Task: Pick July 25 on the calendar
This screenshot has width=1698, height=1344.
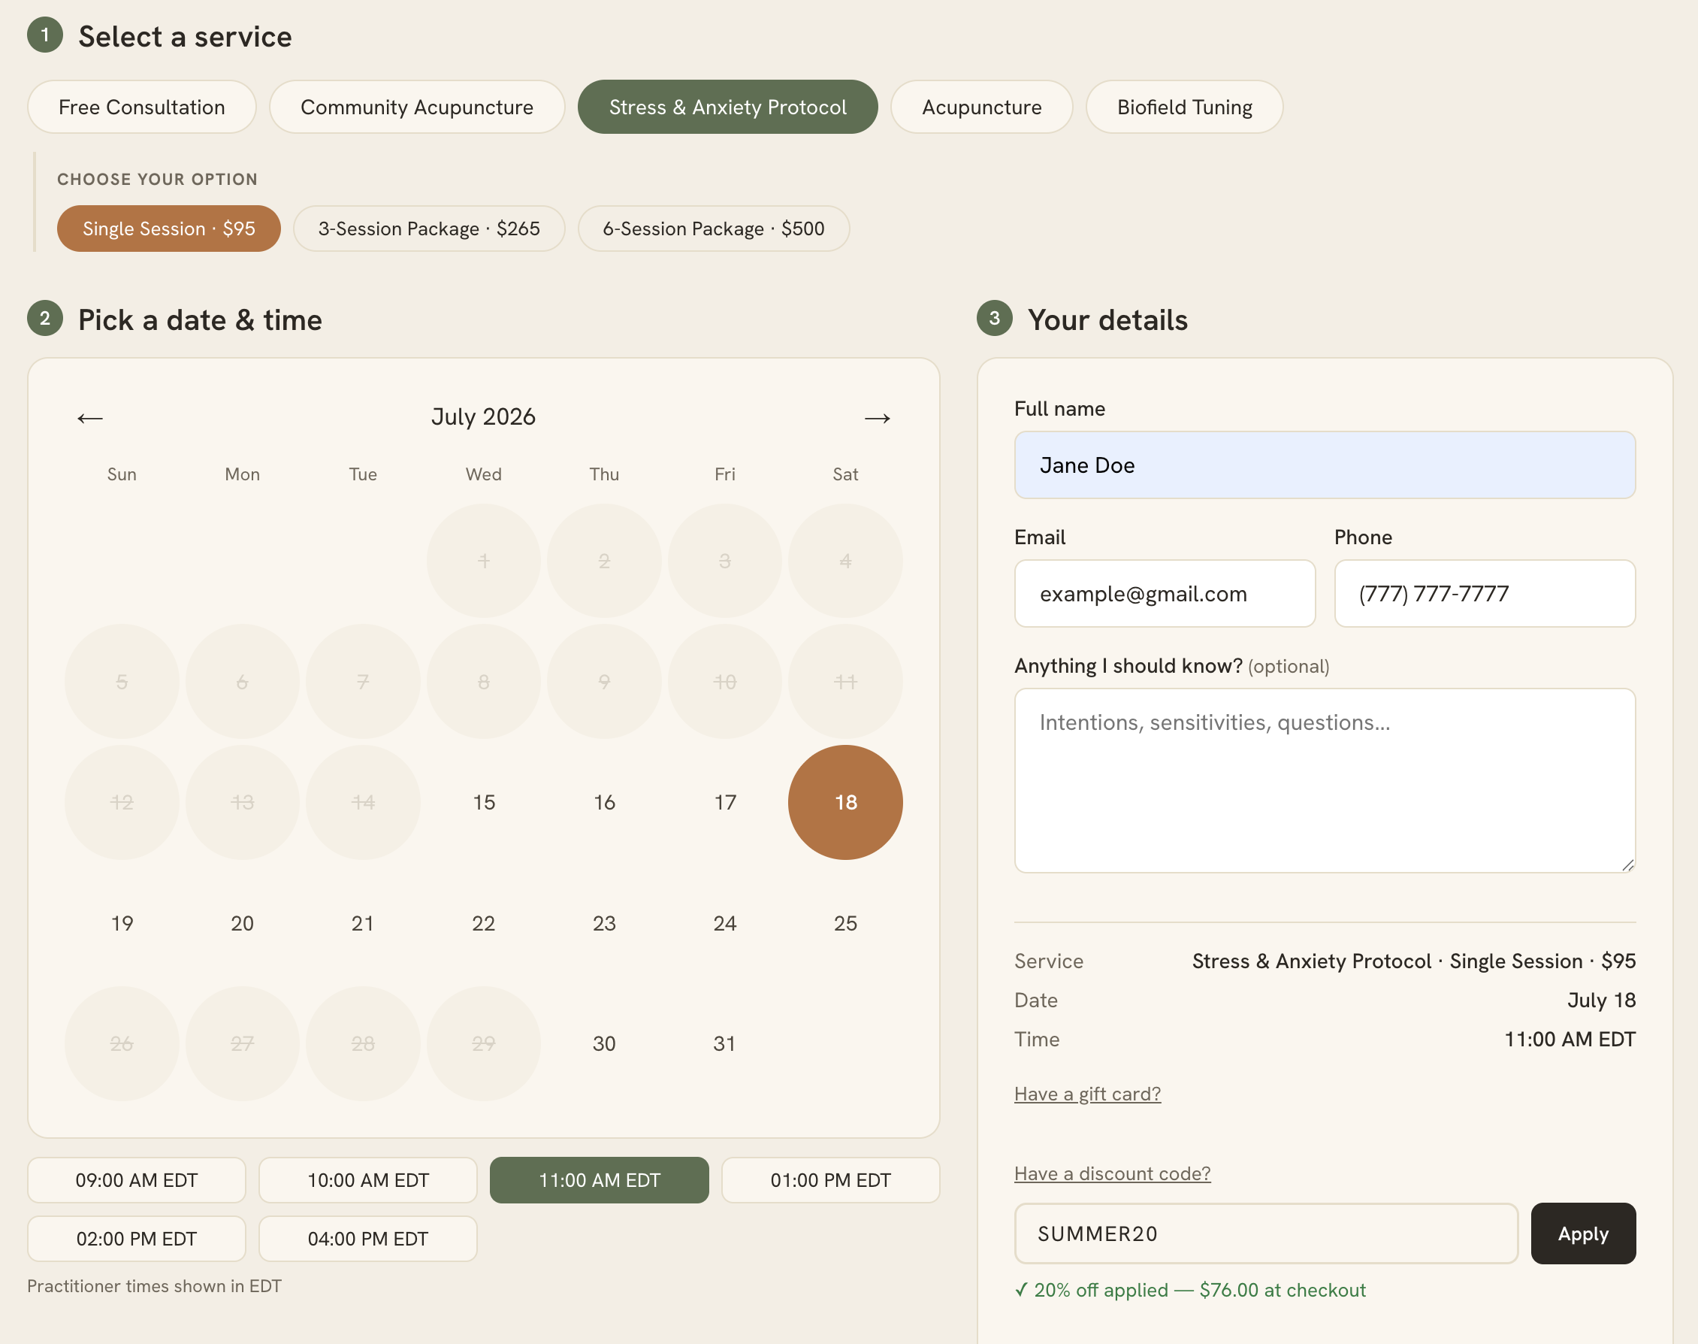Action: pos(845,923)
